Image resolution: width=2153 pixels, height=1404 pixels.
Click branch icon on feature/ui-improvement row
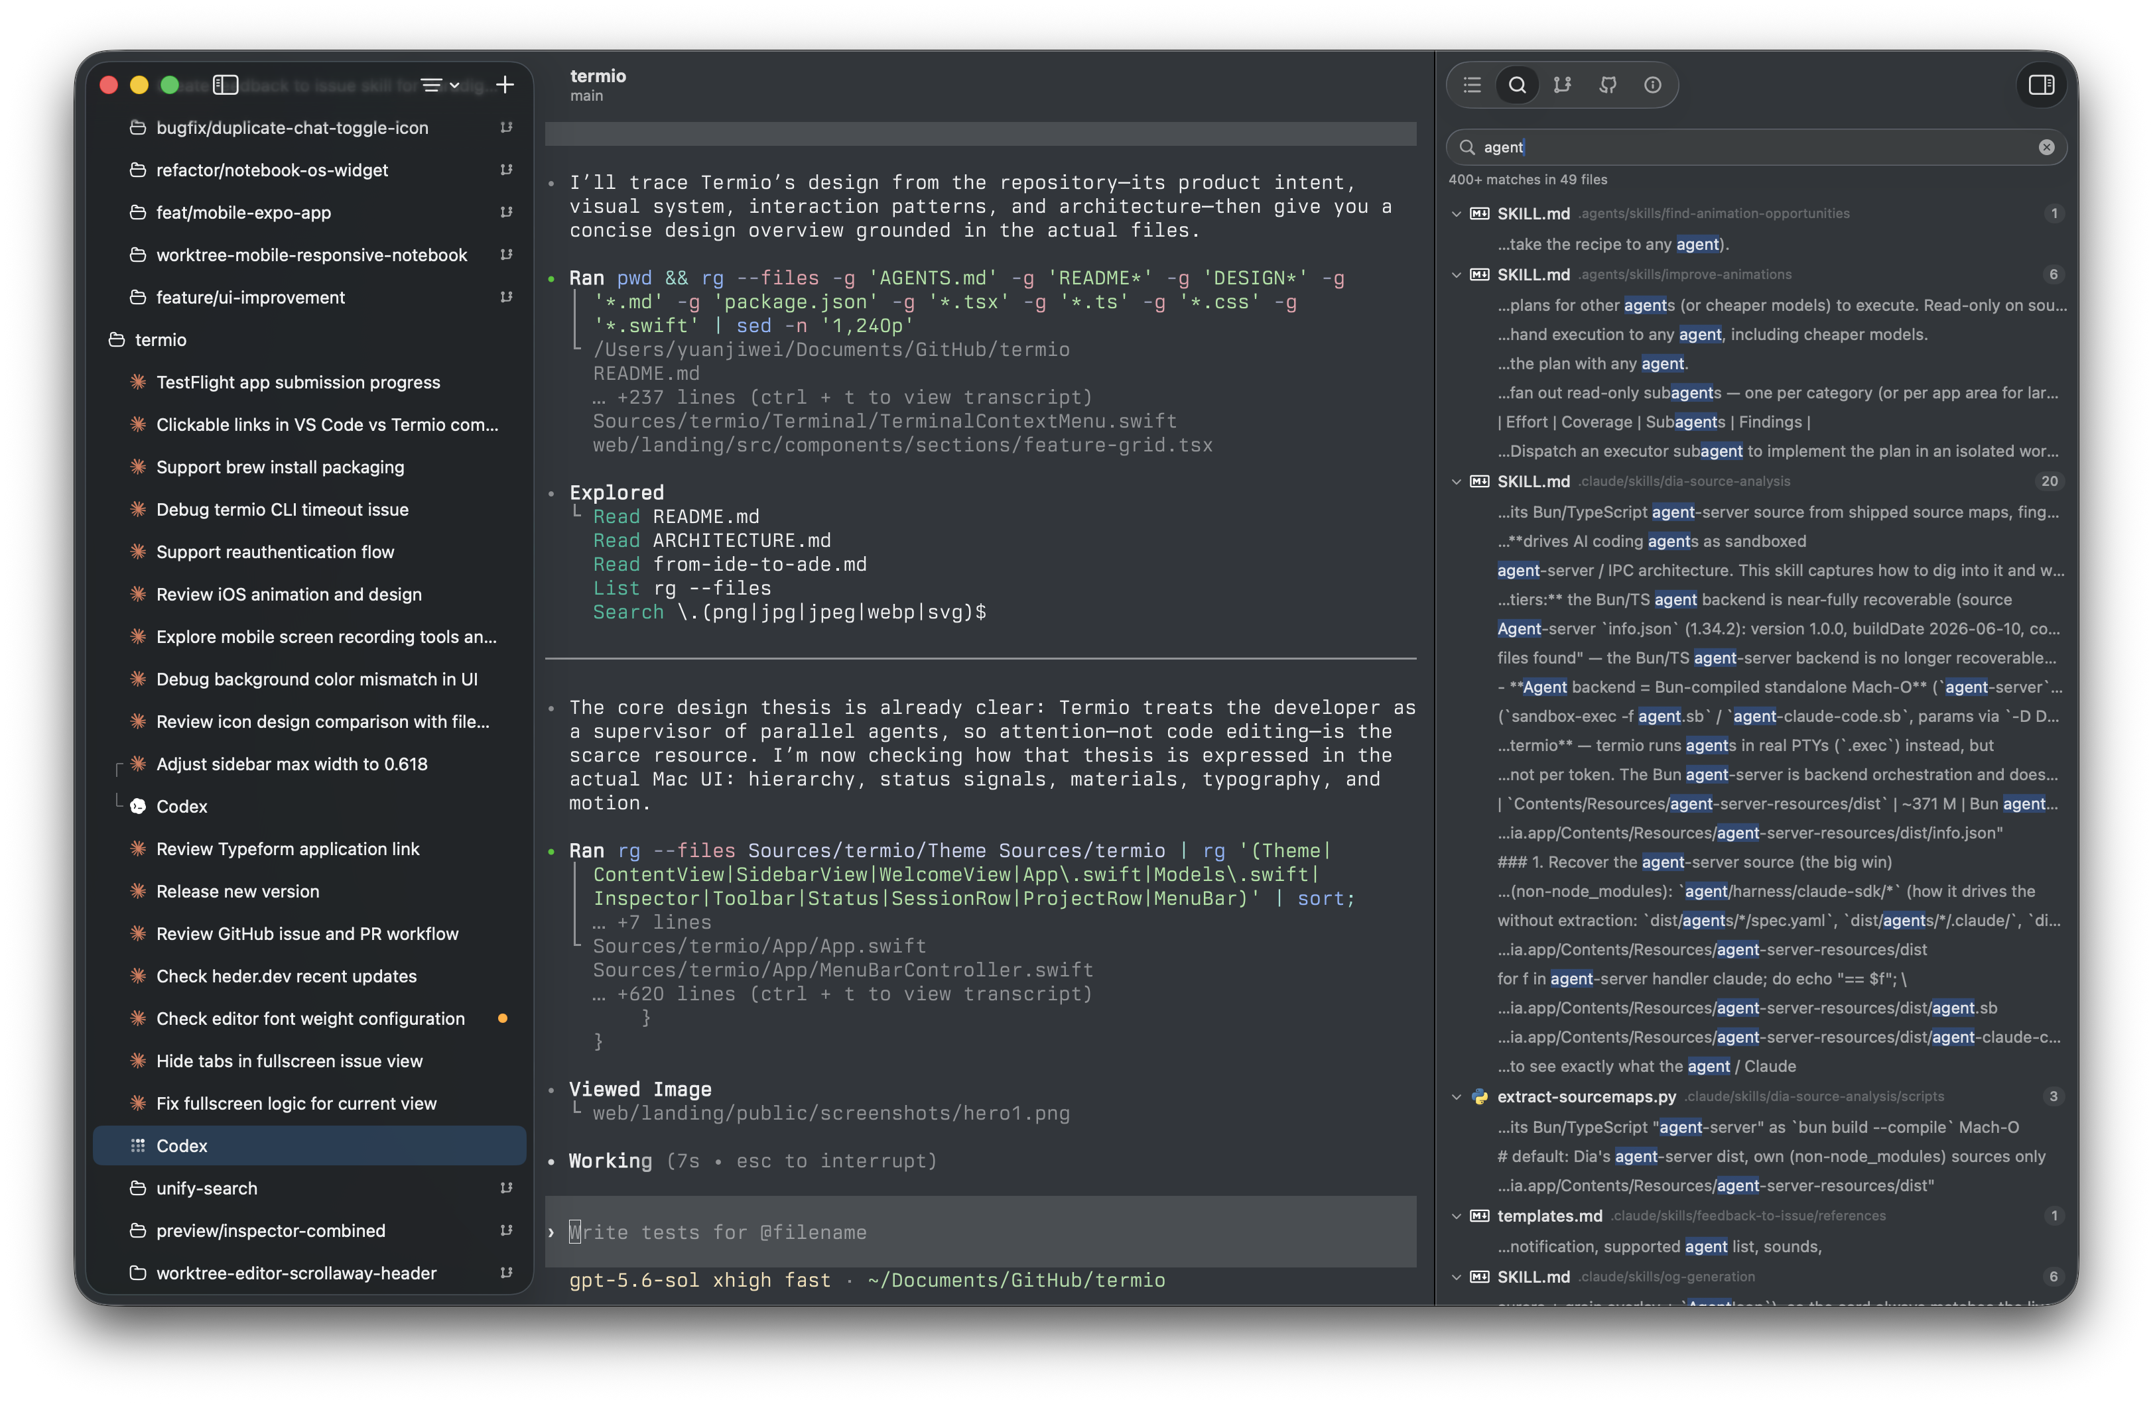click(x=507, y=298)
